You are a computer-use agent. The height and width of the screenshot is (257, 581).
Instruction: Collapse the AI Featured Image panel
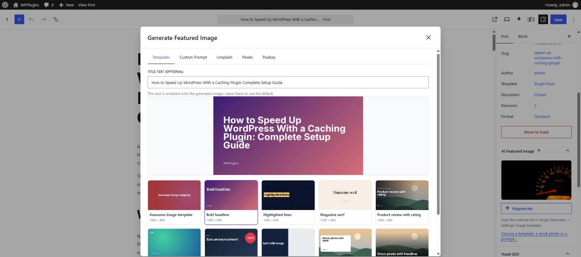click(567, 151)
